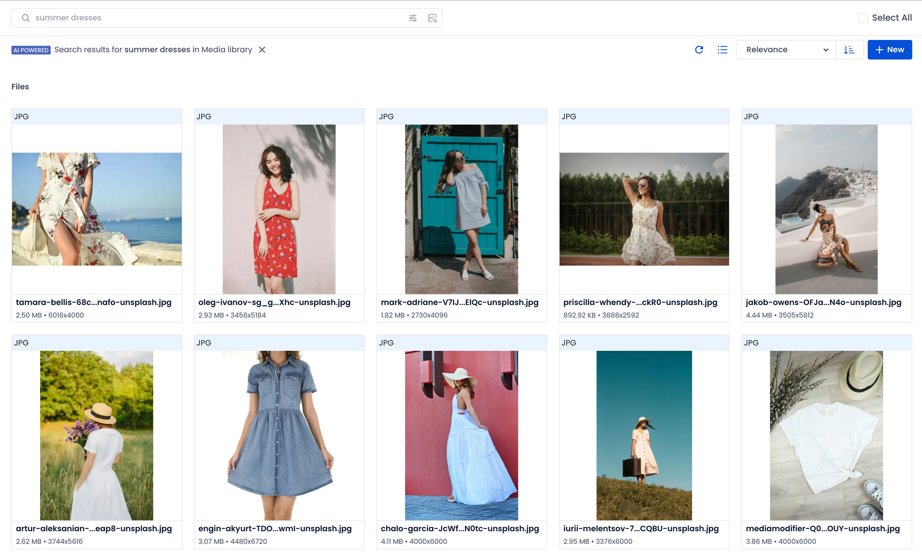Viewport: 922px width, 555px height.
Task: Click filename mark-adriane-V7IJ...EIQc-unsplash.jpg
Action: (459, 302)
